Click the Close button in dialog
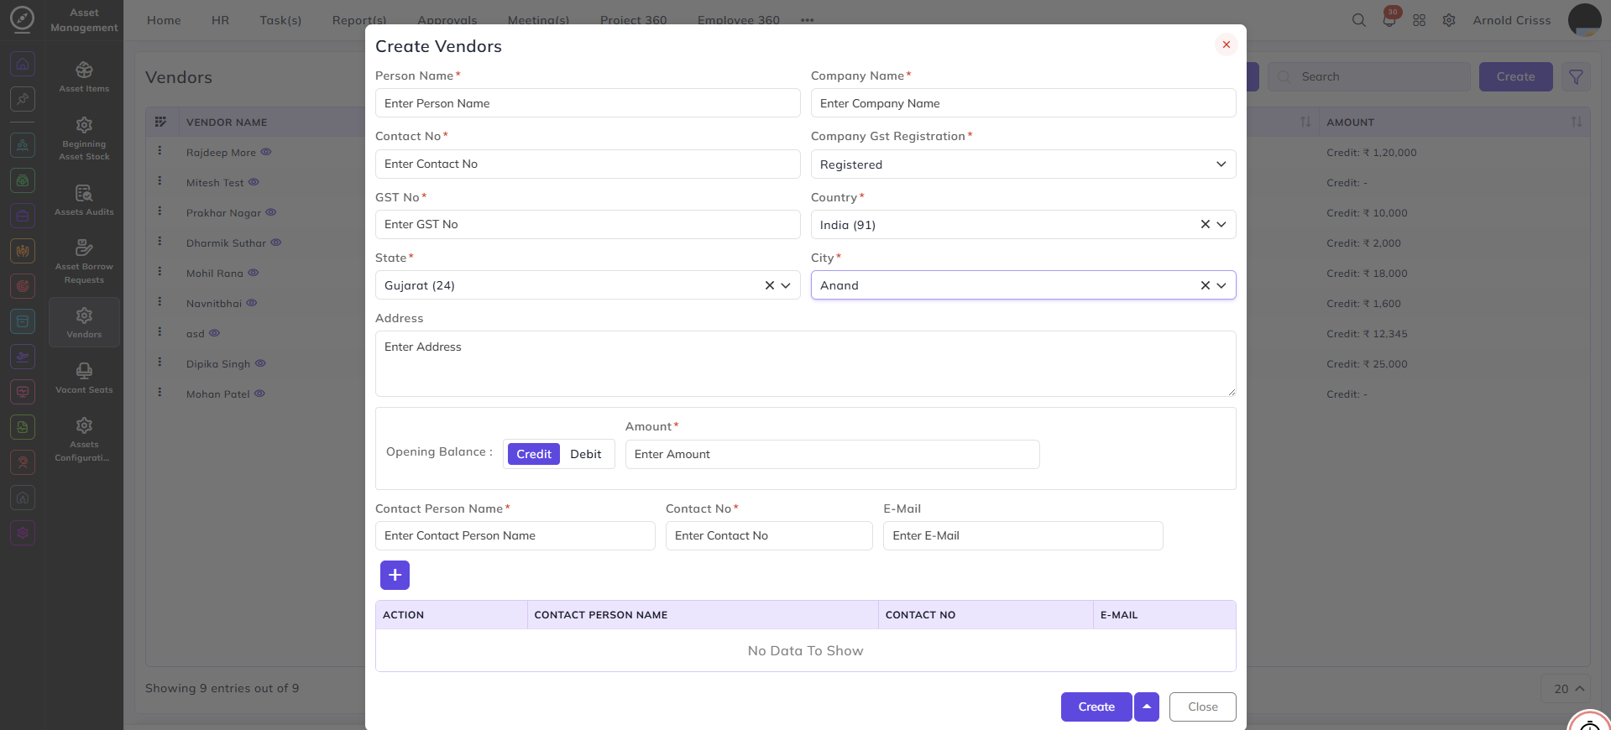Image resolution: width=1611 pixels, height=730 pixels. pyautogui.click(x=1203, y=707)
